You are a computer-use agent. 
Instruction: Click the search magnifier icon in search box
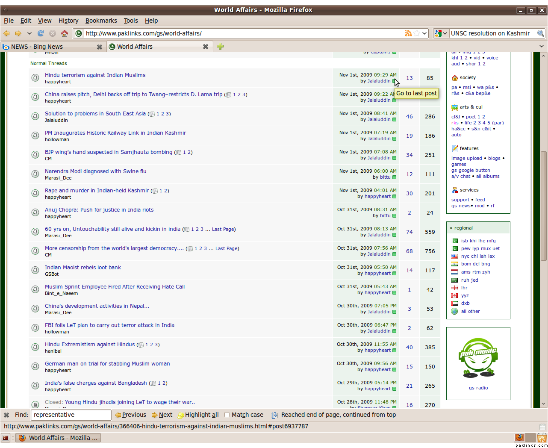(540, 33)
